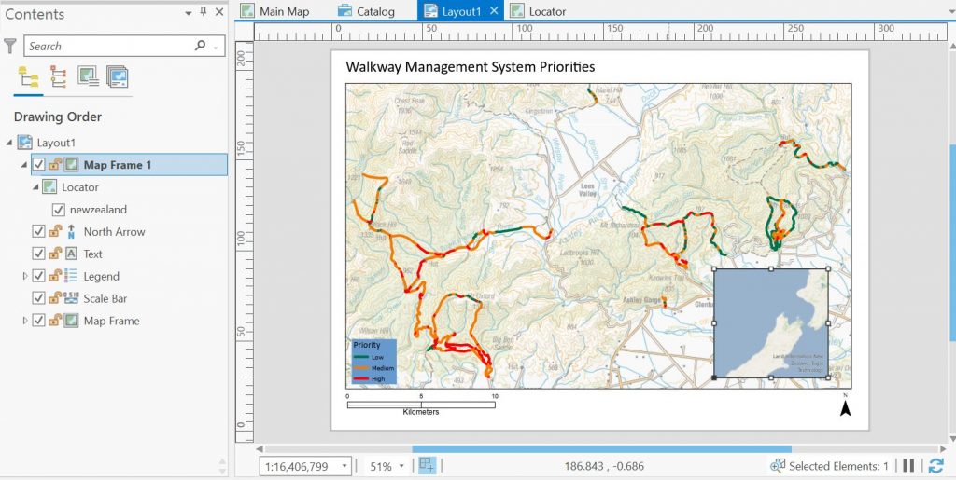Expand the Legend element node
This screenshot has width=956, height=480.
tap(25, 276)
